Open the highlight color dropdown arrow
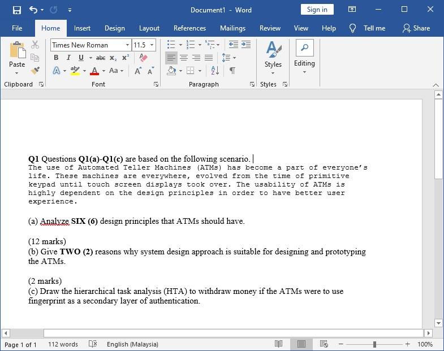444x351 pixels. click(x=84, y=71)
